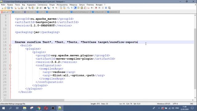Click the Zoom Out toolbar icon
The height and width of the screenshot is (111, 197).
[56, 8]
